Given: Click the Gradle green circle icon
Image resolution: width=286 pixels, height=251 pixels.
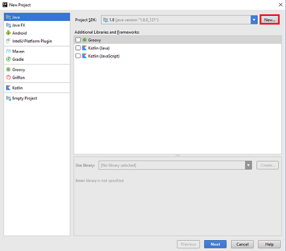Looking at the screenshot, I should [8, 59].
